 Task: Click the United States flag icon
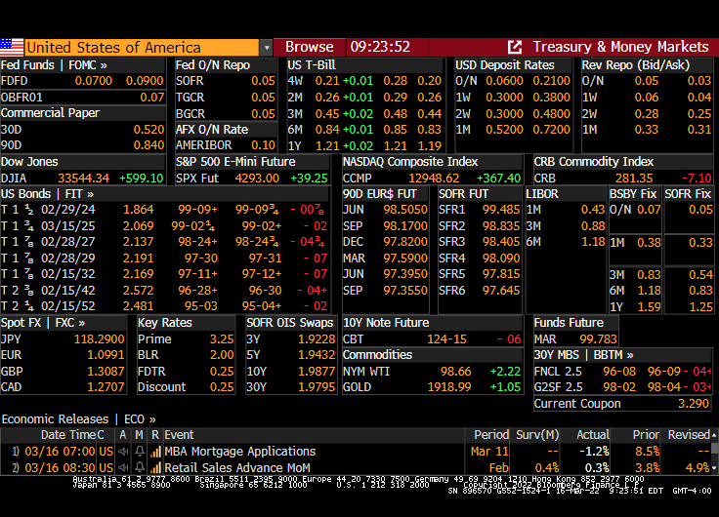pos(12,47)
